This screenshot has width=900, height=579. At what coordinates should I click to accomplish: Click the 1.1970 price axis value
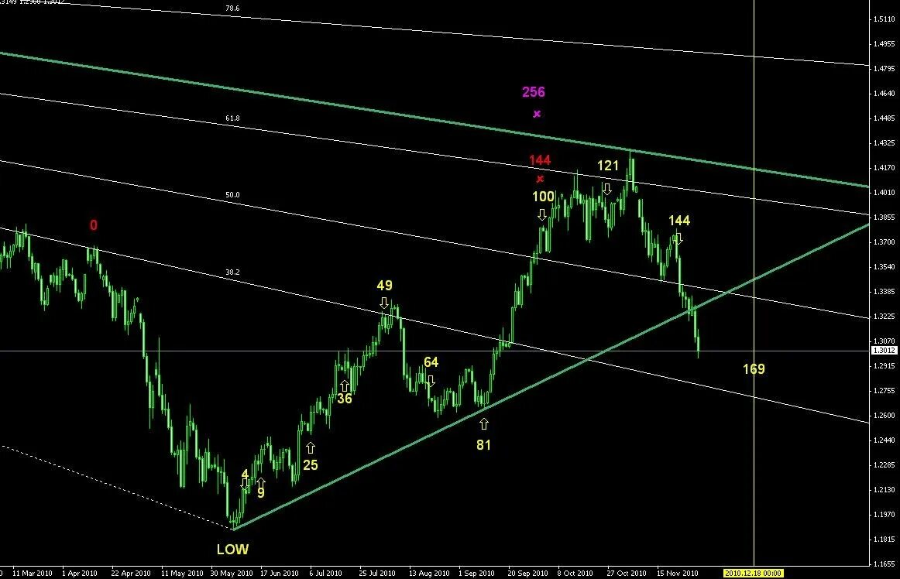tap(884, 515)
